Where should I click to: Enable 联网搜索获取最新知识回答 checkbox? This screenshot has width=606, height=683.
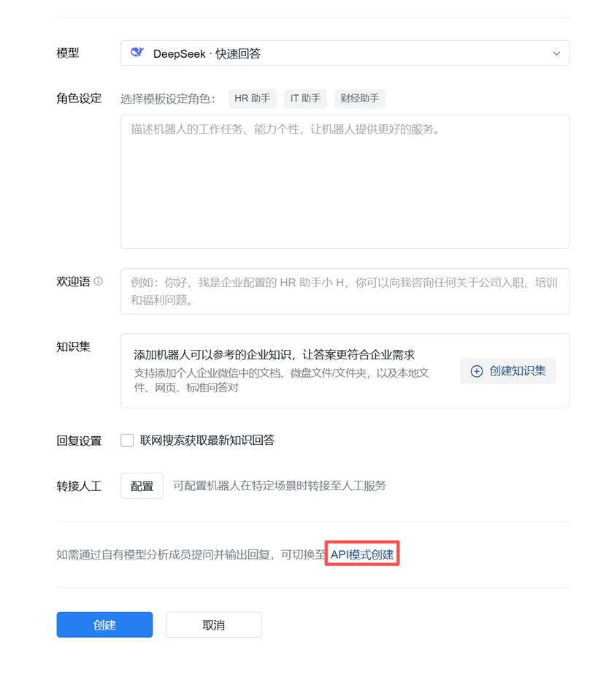[x=126, y=439]
